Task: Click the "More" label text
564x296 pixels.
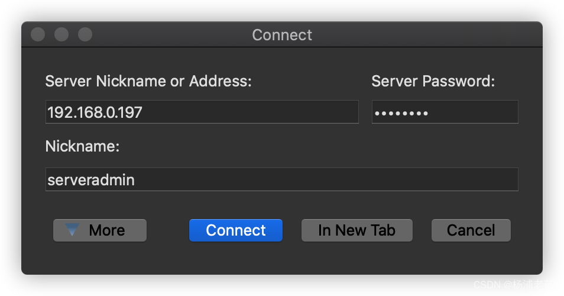Action: click(107, 230)
